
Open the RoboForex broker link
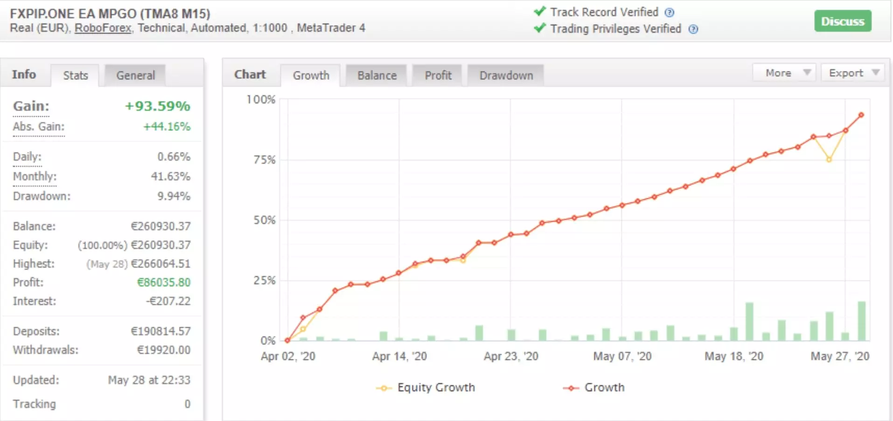[103, 28]
